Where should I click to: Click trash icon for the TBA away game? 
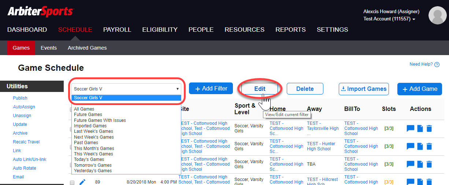[x=429, y=164]
